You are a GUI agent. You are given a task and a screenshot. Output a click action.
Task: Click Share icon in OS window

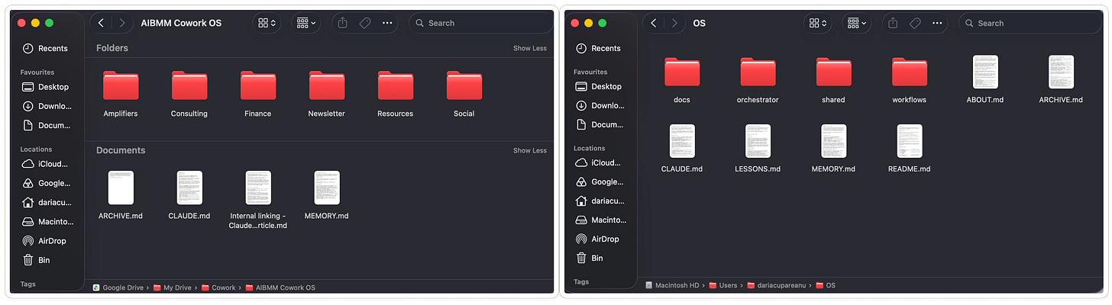coord(893,23)
